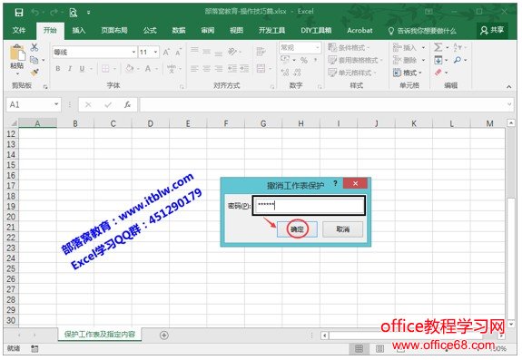Click the Name Box showing A1
The height and width of the screenshot is (360, 522).
[34, 104]
